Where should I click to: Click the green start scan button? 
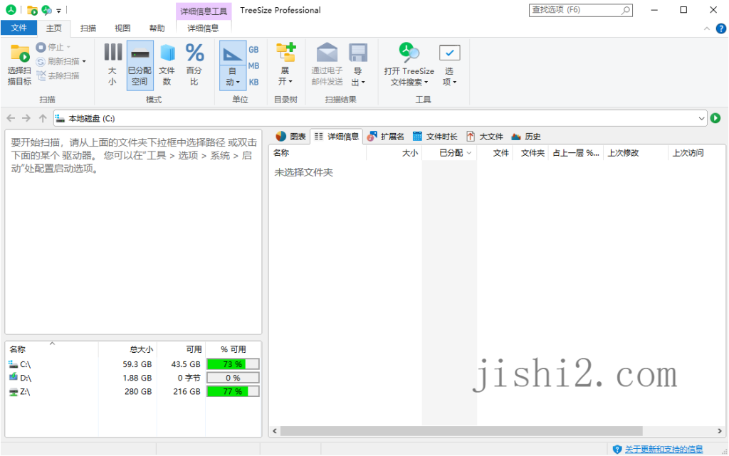coord(715,118)
